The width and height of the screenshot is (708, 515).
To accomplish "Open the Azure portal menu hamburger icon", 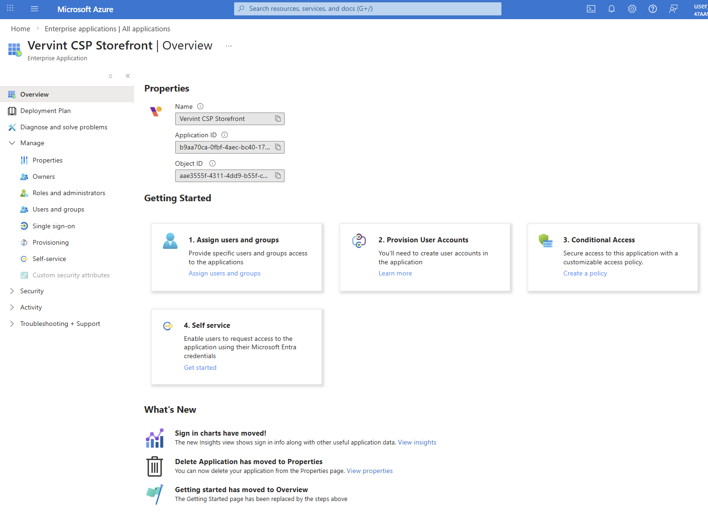I will pos(34,8).
